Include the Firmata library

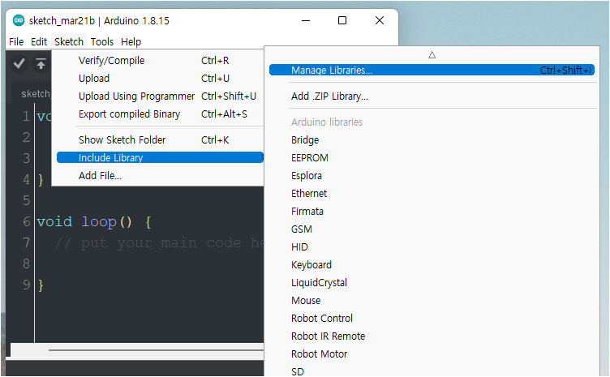click(x=432, y=212)
